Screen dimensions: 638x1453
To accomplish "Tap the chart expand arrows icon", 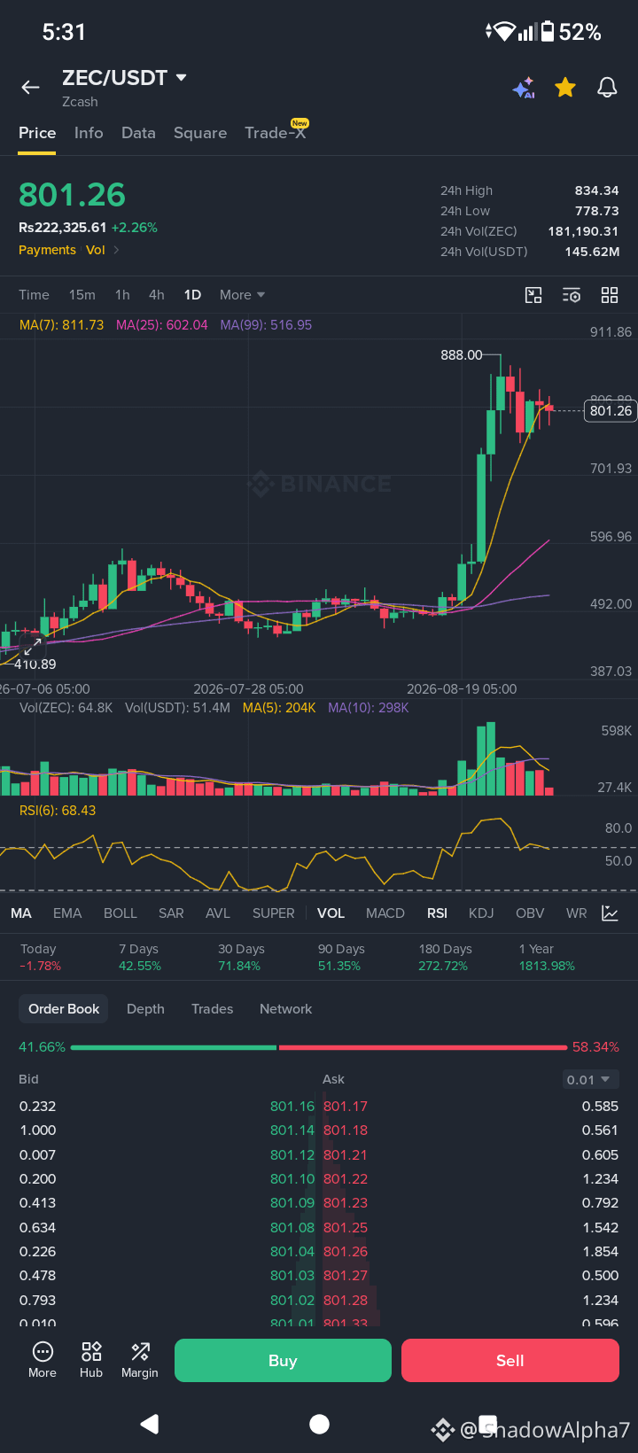I will click(x=31, y=646).
